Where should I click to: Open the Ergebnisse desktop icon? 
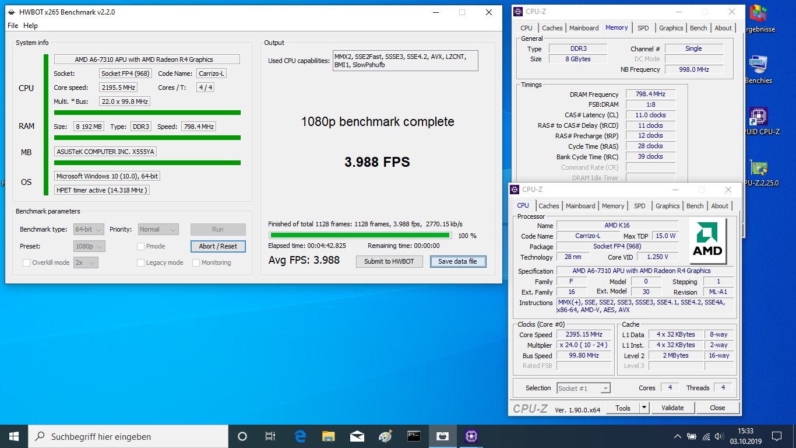tap(759, 19)
